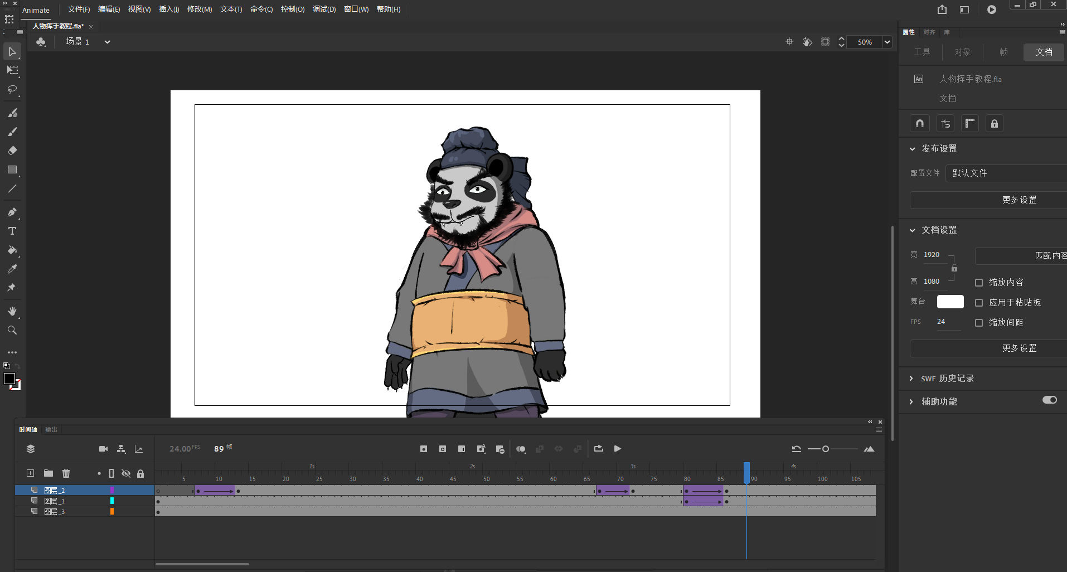Screen dimensions: 1067x572
Task: Open the properties panel options menu
Action: pyautogui.click(x=1063, y=32)
